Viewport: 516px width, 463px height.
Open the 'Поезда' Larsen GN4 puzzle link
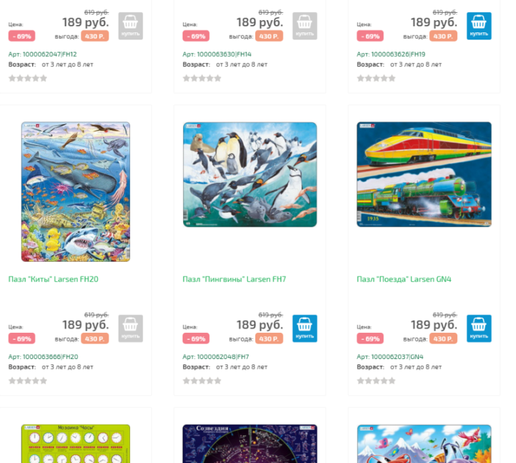[x=404, y=279]
